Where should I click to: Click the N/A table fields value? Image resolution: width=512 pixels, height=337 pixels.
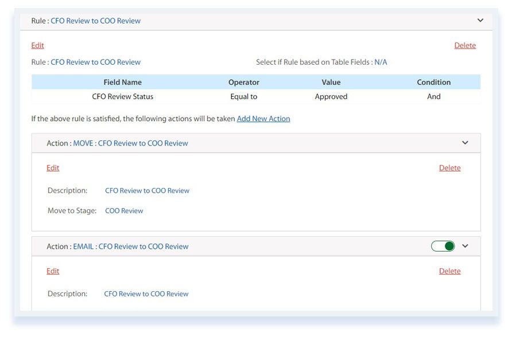click(x=381, y=62)
